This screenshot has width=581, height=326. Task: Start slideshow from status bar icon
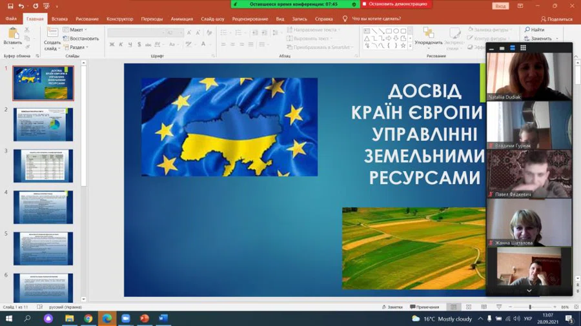pos(500,307)
